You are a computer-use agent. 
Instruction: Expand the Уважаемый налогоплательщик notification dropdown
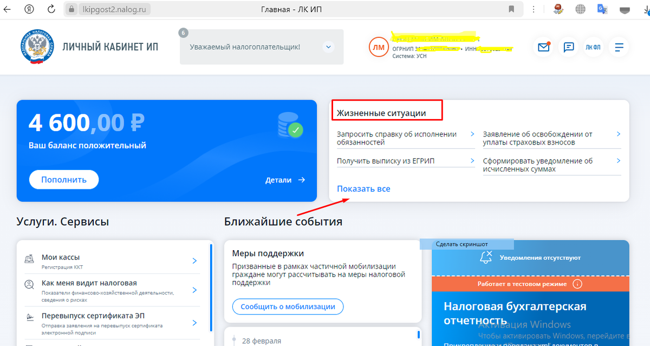coord(328,47)
